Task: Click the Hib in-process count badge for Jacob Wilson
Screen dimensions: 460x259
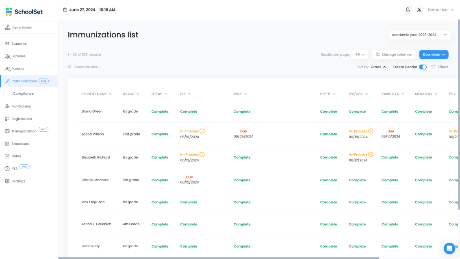Action: 202,131
